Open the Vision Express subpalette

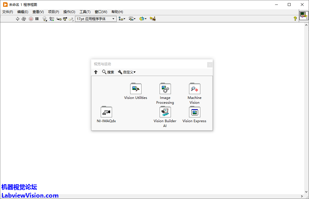pos(194,115)
